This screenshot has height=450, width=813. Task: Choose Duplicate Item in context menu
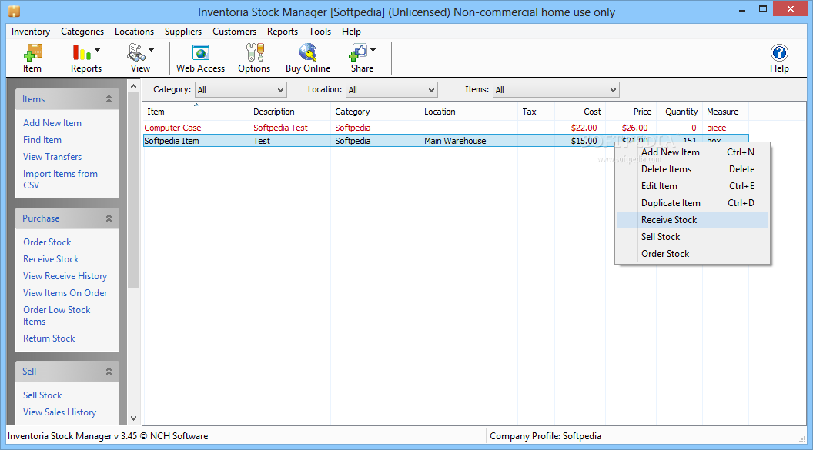pyautogui.click(x=692, y=203)
